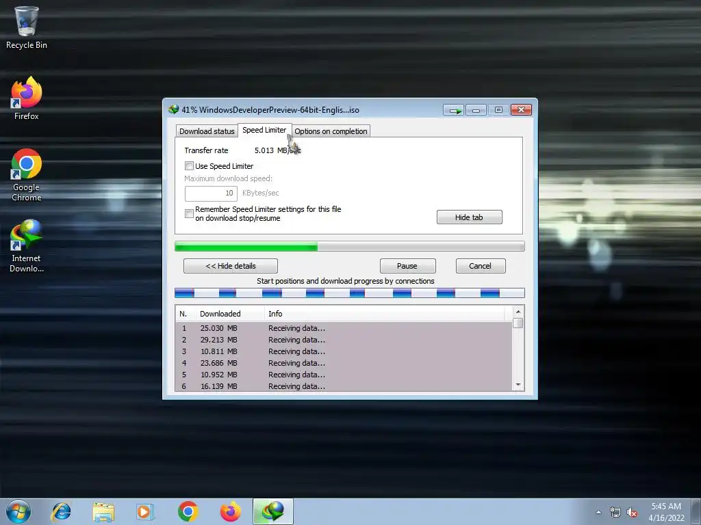Launch Internet Explorer from taskbar
Image resolution: width=701 pixels, height=525 pixels.
(61, 511)
